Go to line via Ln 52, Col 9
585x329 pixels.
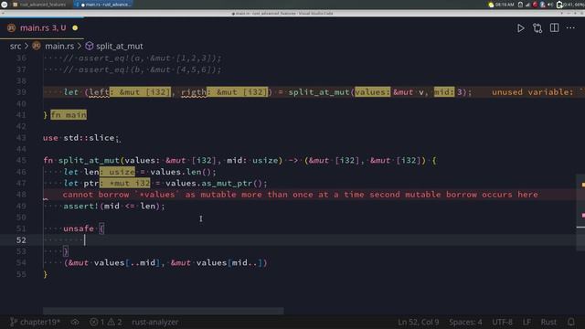click(x=419, y=322)
